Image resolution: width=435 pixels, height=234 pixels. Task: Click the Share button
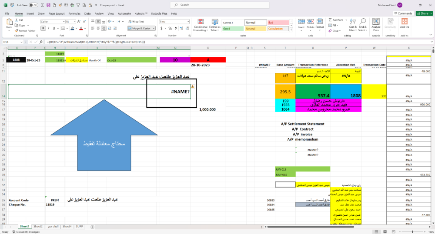(x=424, y=13)
